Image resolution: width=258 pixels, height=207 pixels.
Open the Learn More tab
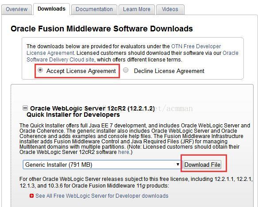137,9
